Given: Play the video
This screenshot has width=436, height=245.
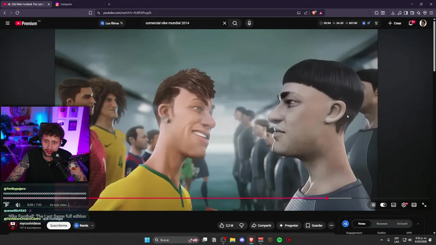Looking at the screenshot, I should pos(6,205).
